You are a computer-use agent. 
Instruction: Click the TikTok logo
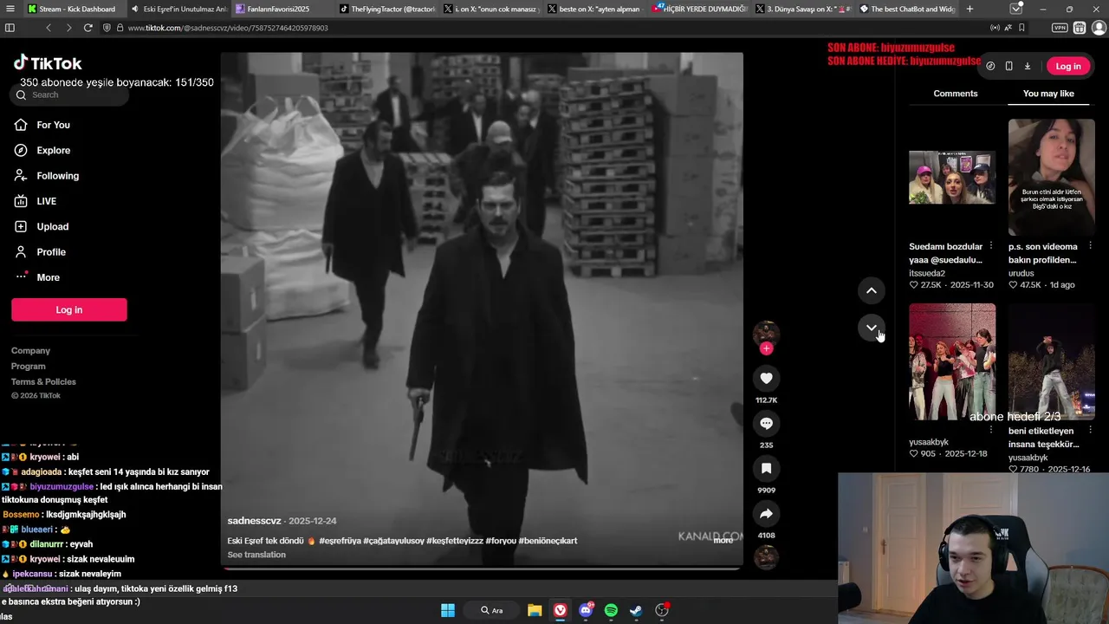point(48,63)
